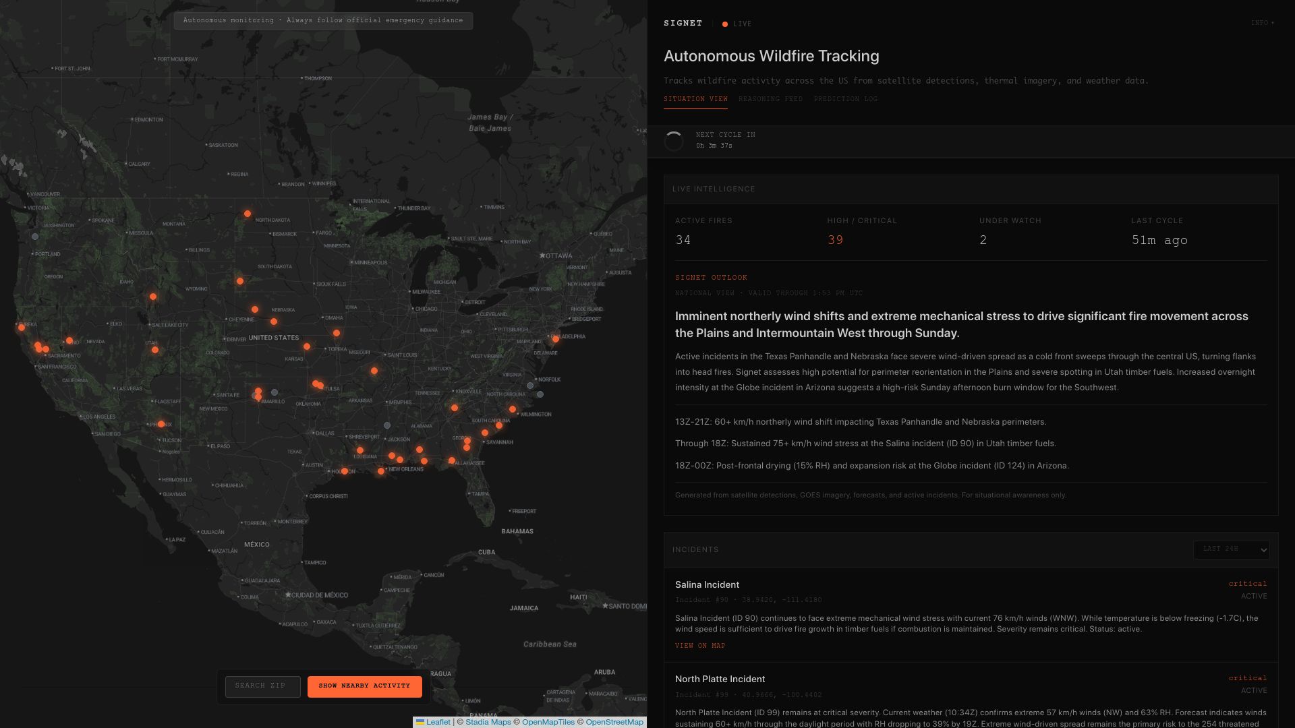Screen dimensions: 1295x728
Task: Click the gray watch marker near Portland
Action: (x=35, y=237)
